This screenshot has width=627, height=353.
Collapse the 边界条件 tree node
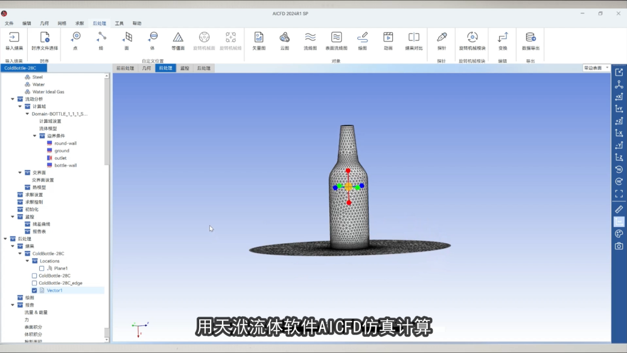pos(34,136)
